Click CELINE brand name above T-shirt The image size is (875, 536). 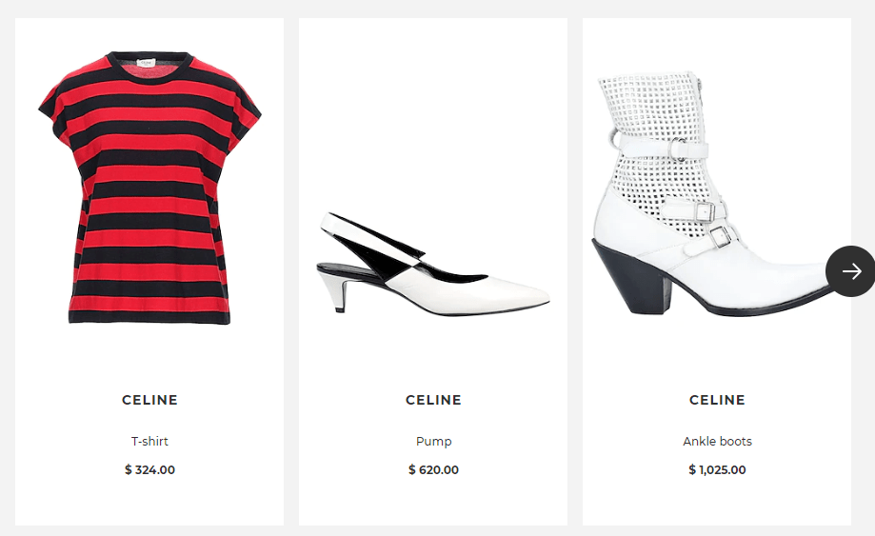pos(149,400)
